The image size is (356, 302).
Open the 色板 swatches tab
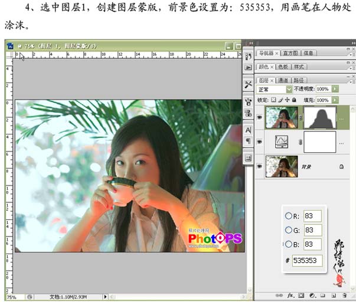coord(283,67)
